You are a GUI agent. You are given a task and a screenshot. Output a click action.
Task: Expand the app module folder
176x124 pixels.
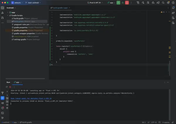(8, 12)
